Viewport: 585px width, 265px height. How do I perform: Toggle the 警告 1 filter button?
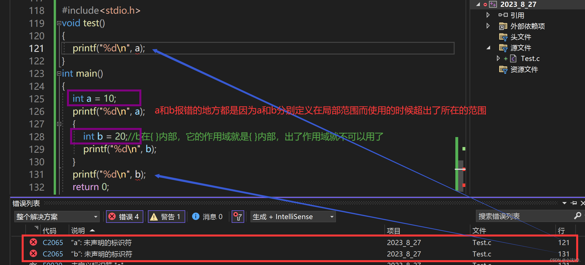166,217
